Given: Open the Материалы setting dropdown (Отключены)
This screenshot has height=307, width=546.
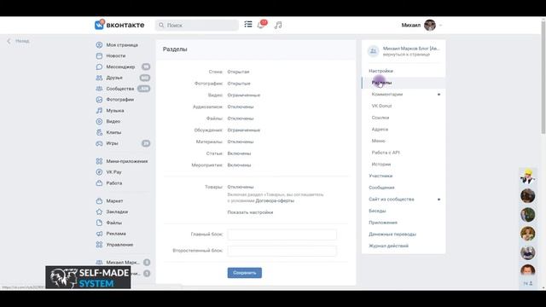Looking at the screenshot, I should click(241, 142).
